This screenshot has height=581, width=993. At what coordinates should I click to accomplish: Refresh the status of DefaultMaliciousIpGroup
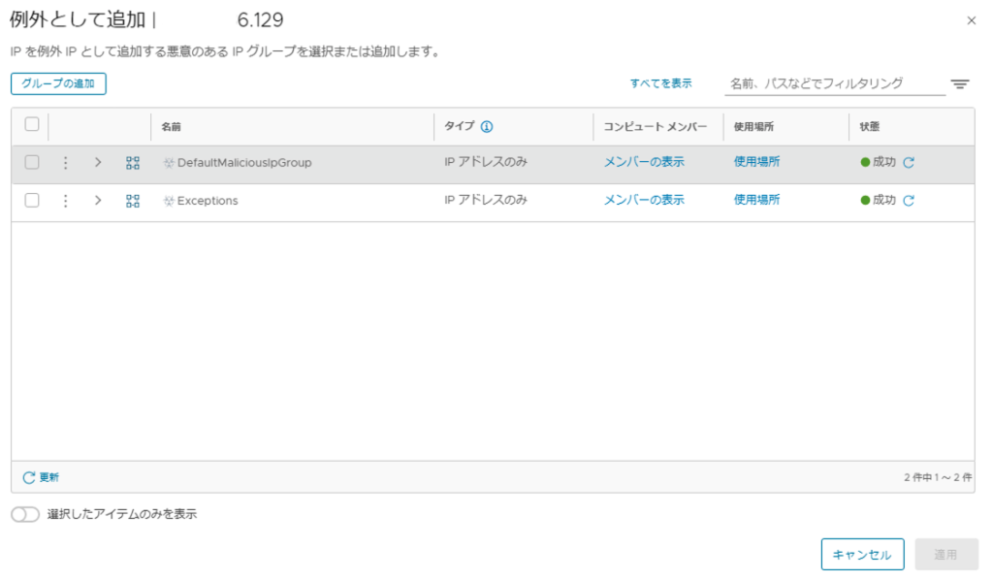[x=909, y=162]
